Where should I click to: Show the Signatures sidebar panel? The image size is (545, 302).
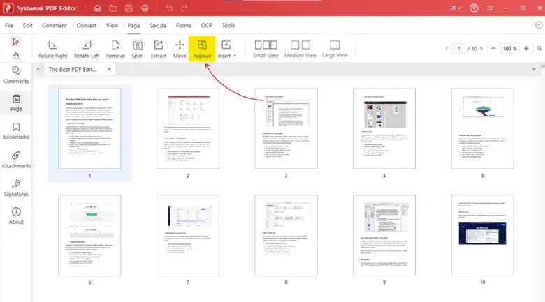tap(16, 188)
